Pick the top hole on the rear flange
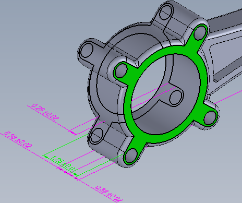The width and height of the screenshot is (242, 203). click(x=166, y=12)
